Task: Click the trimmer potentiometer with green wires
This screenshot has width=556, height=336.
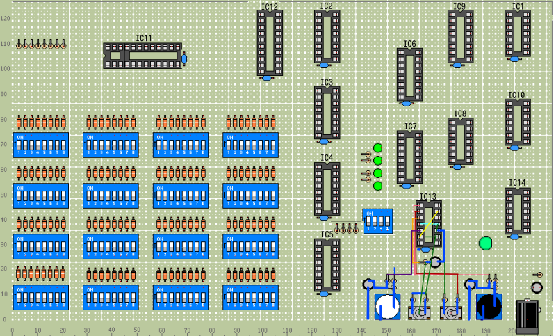Action: pos(419,313)
